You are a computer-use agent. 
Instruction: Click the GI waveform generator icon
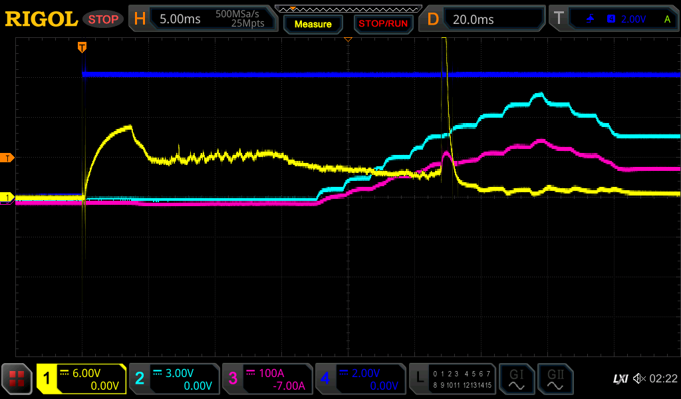(516, 379)
